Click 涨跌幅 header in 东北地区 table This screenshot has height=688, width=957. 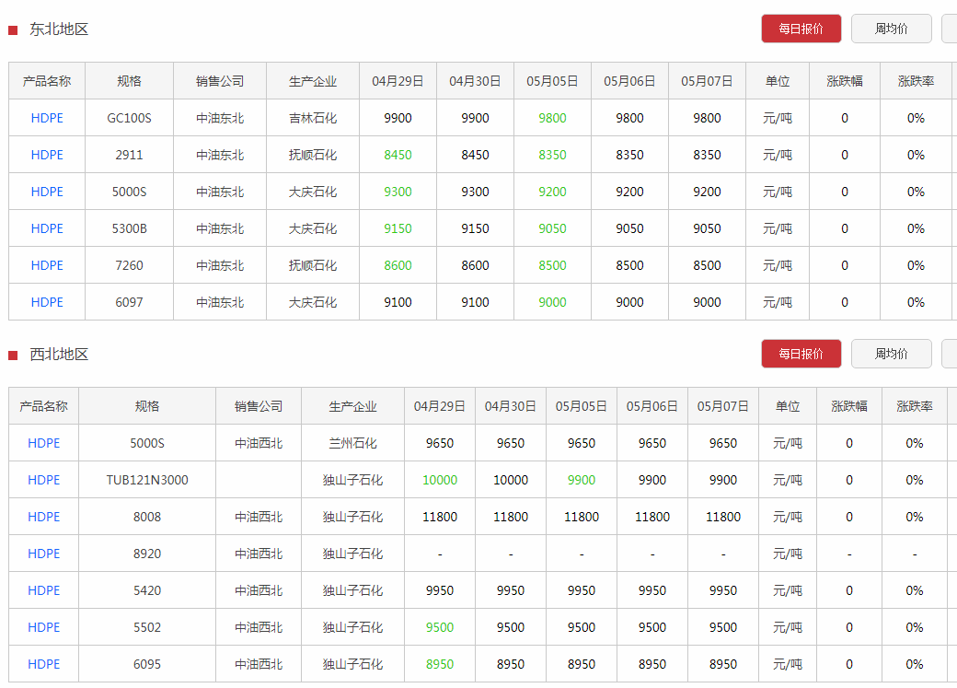845,81
